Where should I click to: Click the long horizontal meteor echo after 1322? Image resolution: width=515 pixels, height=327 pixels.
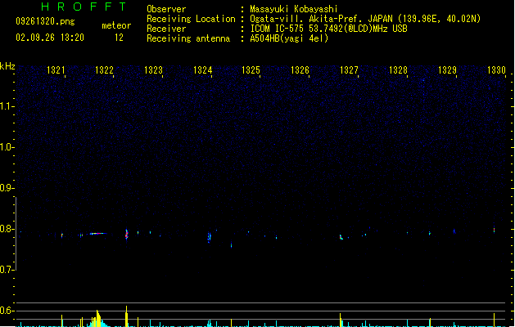97,234
